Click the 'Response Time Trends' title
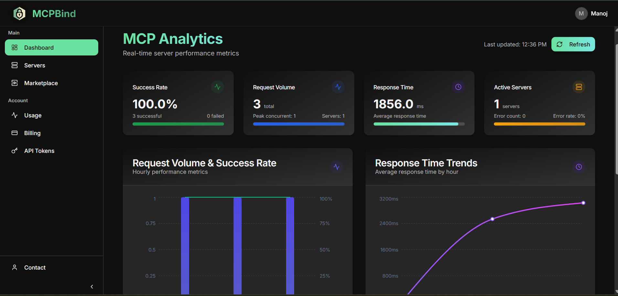Image resolution: width=618 pixels, height=296 pixels. 426,163
